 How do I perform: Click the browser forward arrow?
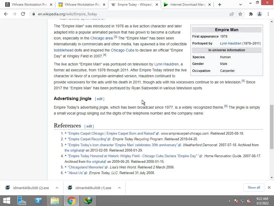(14, 14)
